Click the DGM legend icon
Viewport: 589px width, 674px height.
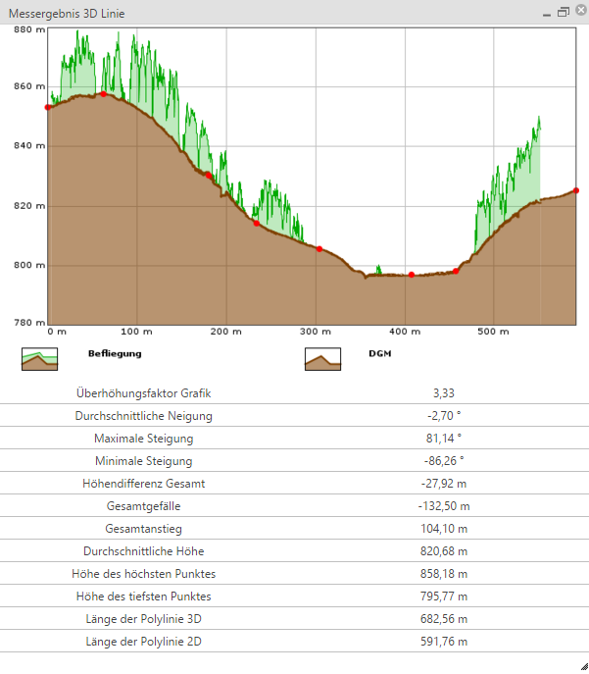(x=322, y=359)
